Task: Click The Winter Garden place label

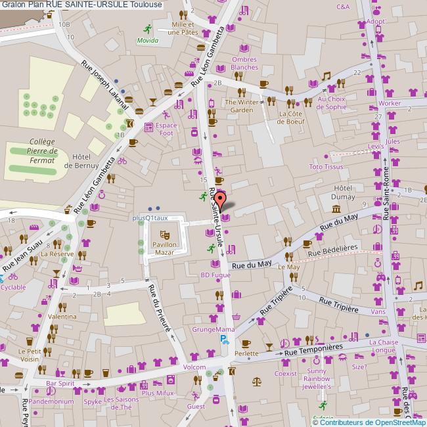Action: tap(241, 106)
